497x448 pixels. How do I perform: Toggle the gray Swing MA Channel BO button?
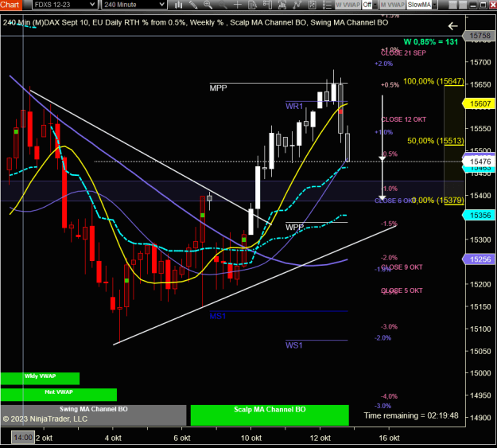(x=94, y=415)
